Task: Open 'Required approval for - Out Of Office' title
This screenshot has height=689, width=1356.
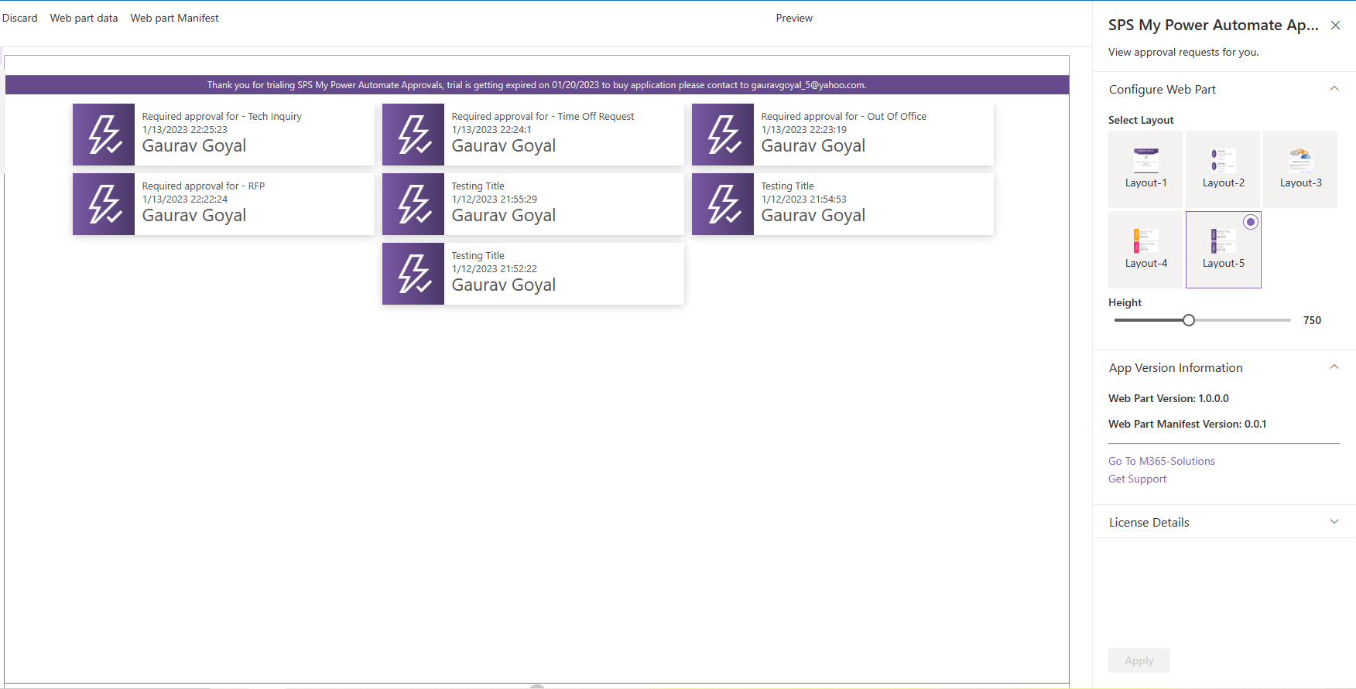Action: point(844,117)
